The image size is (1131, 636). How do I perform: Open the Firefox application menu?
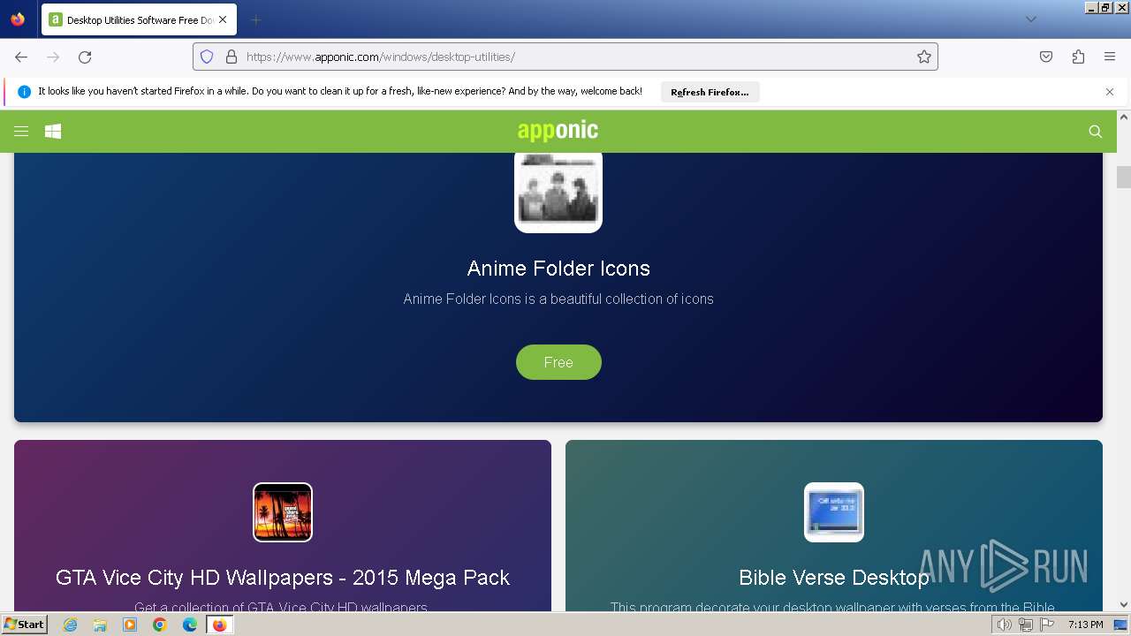pos(1110,57)
